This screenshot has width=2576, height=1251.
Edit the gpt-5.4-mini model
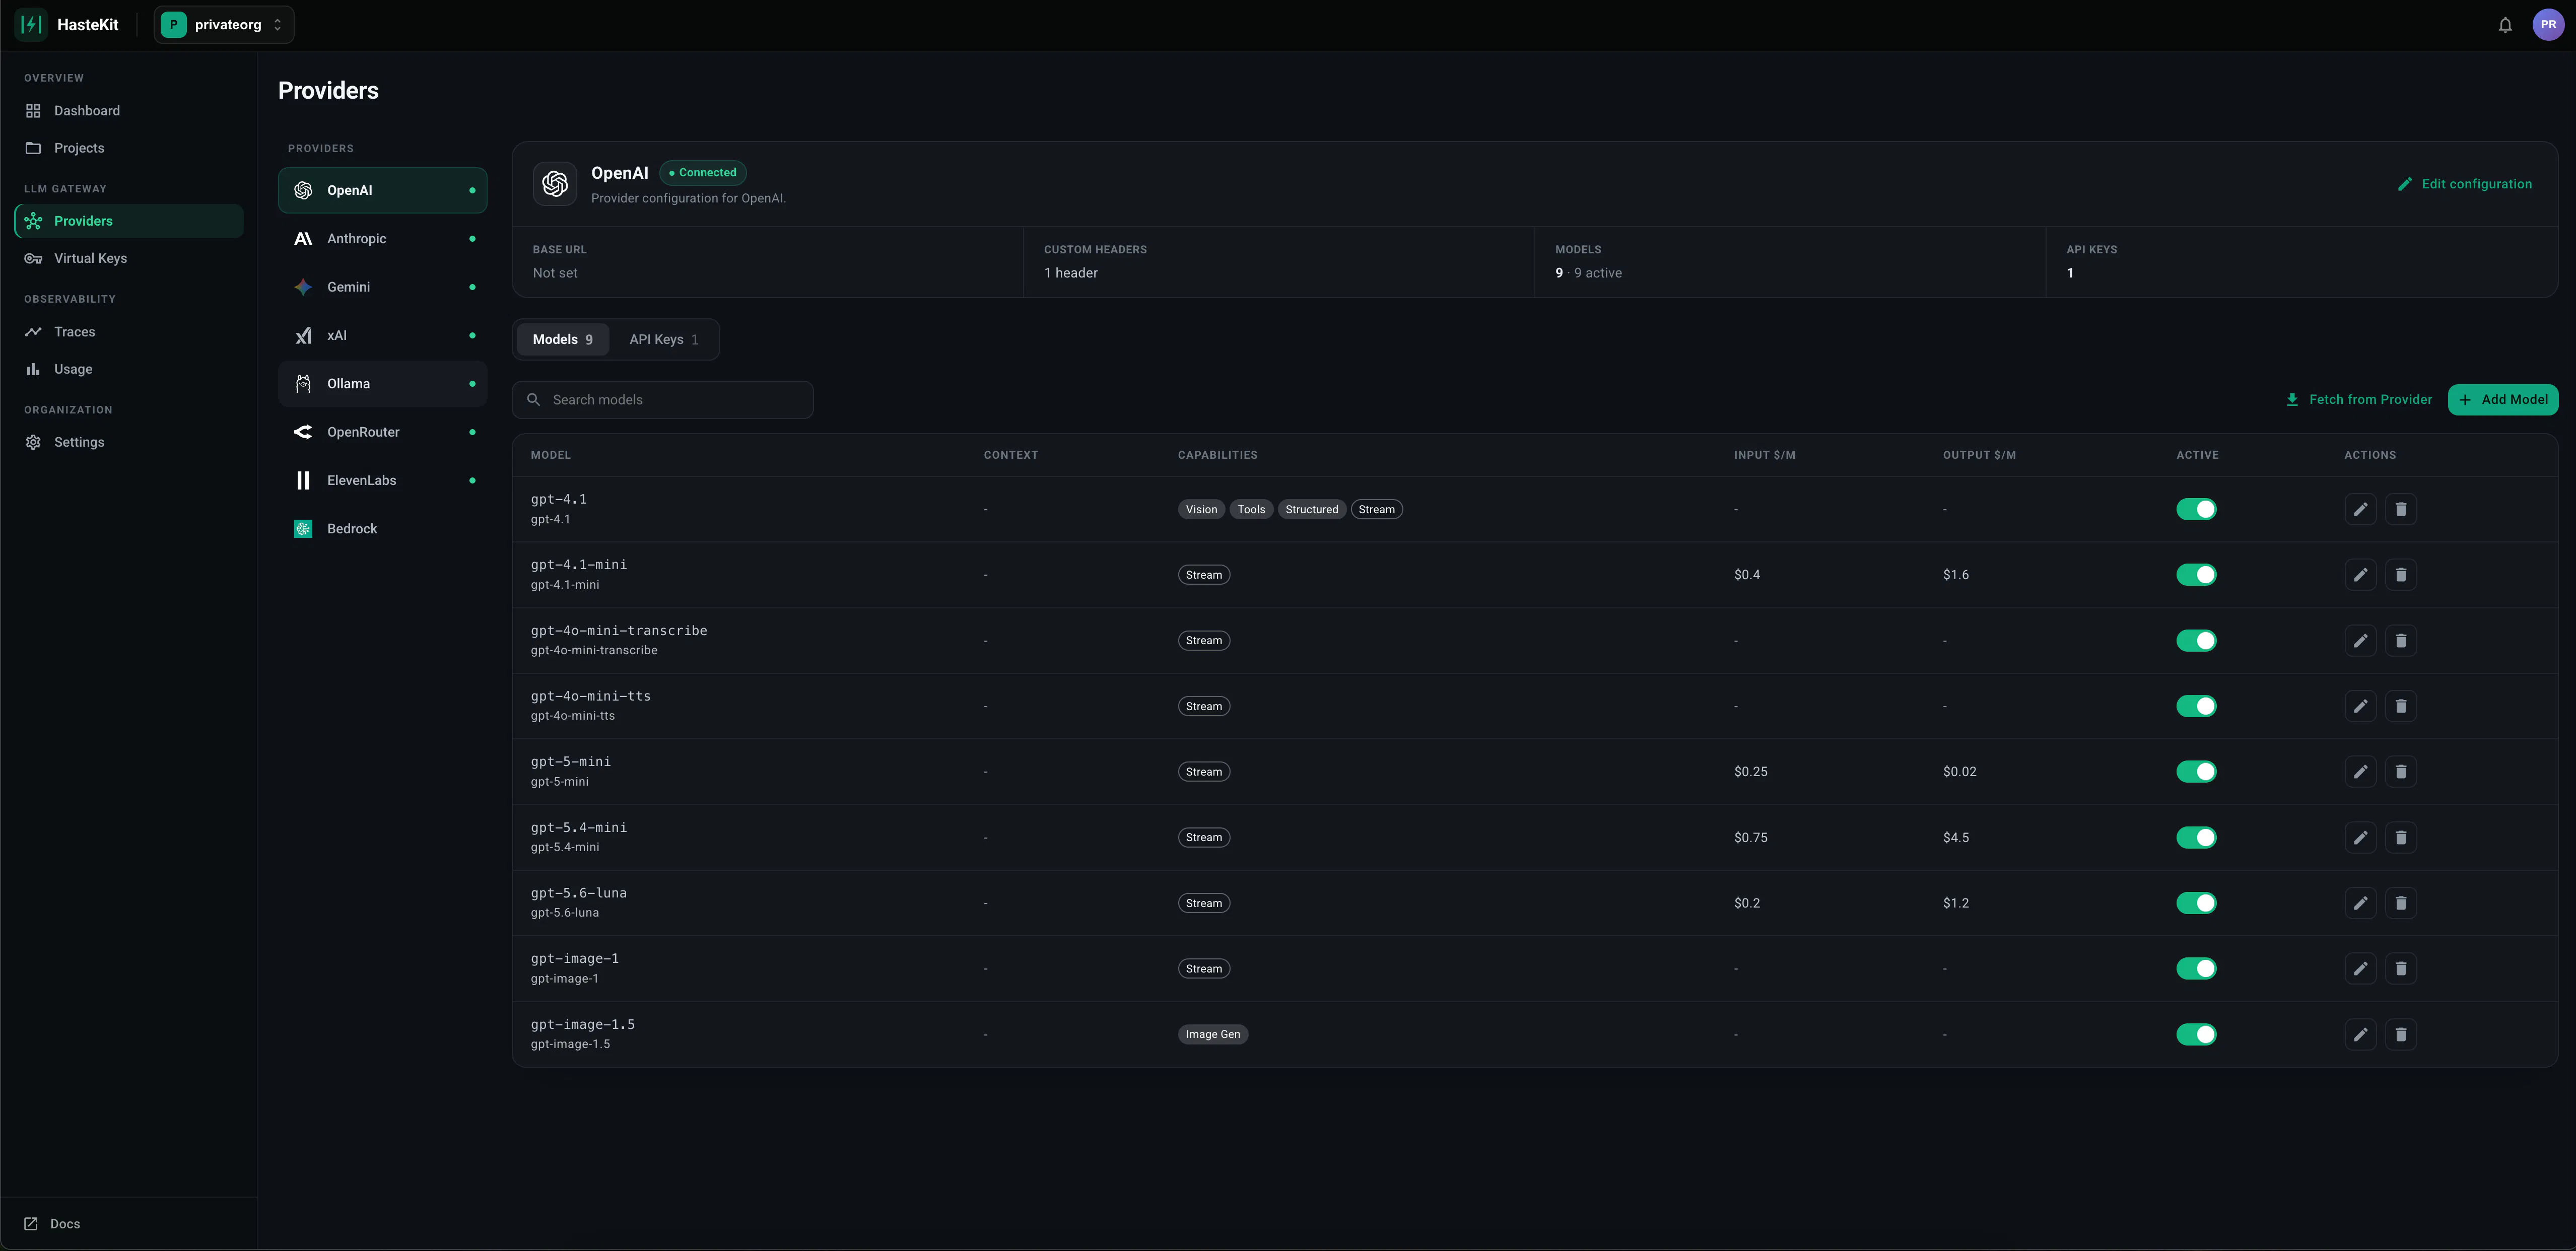click(x=2360, y=838)
